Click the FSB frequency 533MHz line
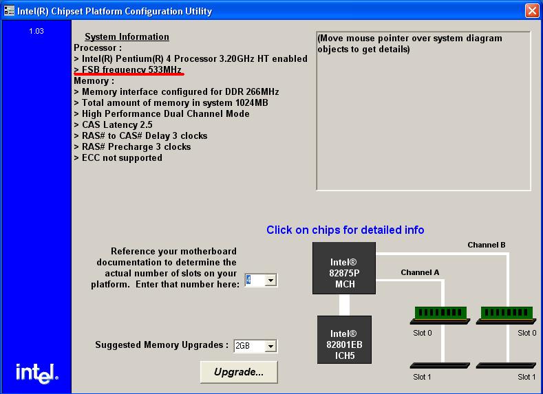Screen dimensions: 543x394 click(127, 69)
